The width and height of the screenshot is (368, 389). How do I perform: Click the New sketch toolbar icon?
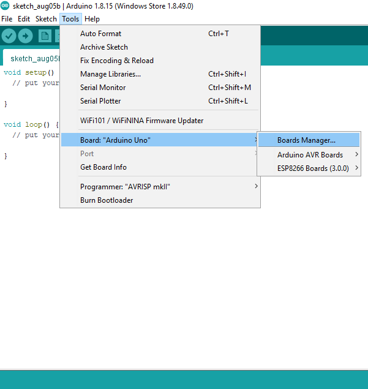coord(45,36)
